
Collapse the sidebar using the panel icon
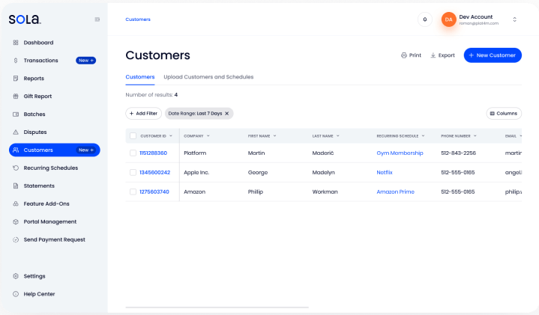pos(97,19)
